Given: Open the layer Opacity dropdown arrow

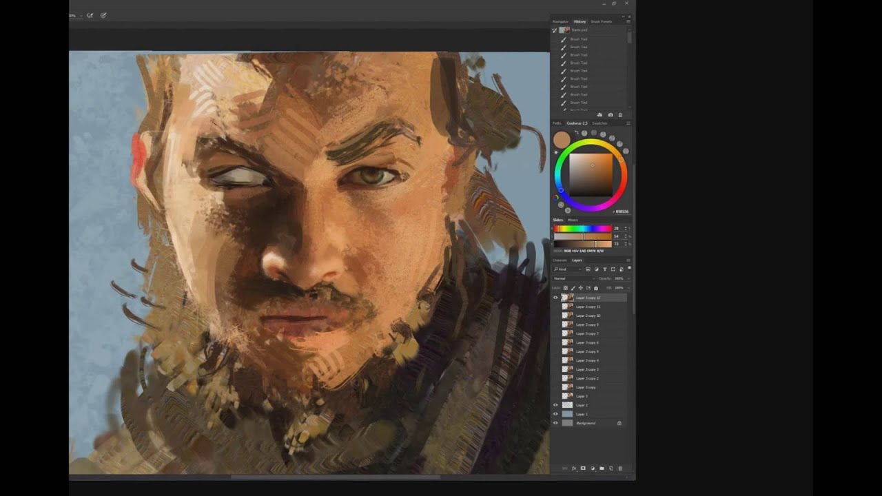Looking at the screenshot, I should click(x=628, y=278).
